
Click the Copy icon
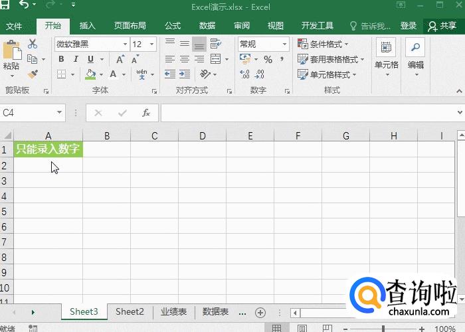32,59
